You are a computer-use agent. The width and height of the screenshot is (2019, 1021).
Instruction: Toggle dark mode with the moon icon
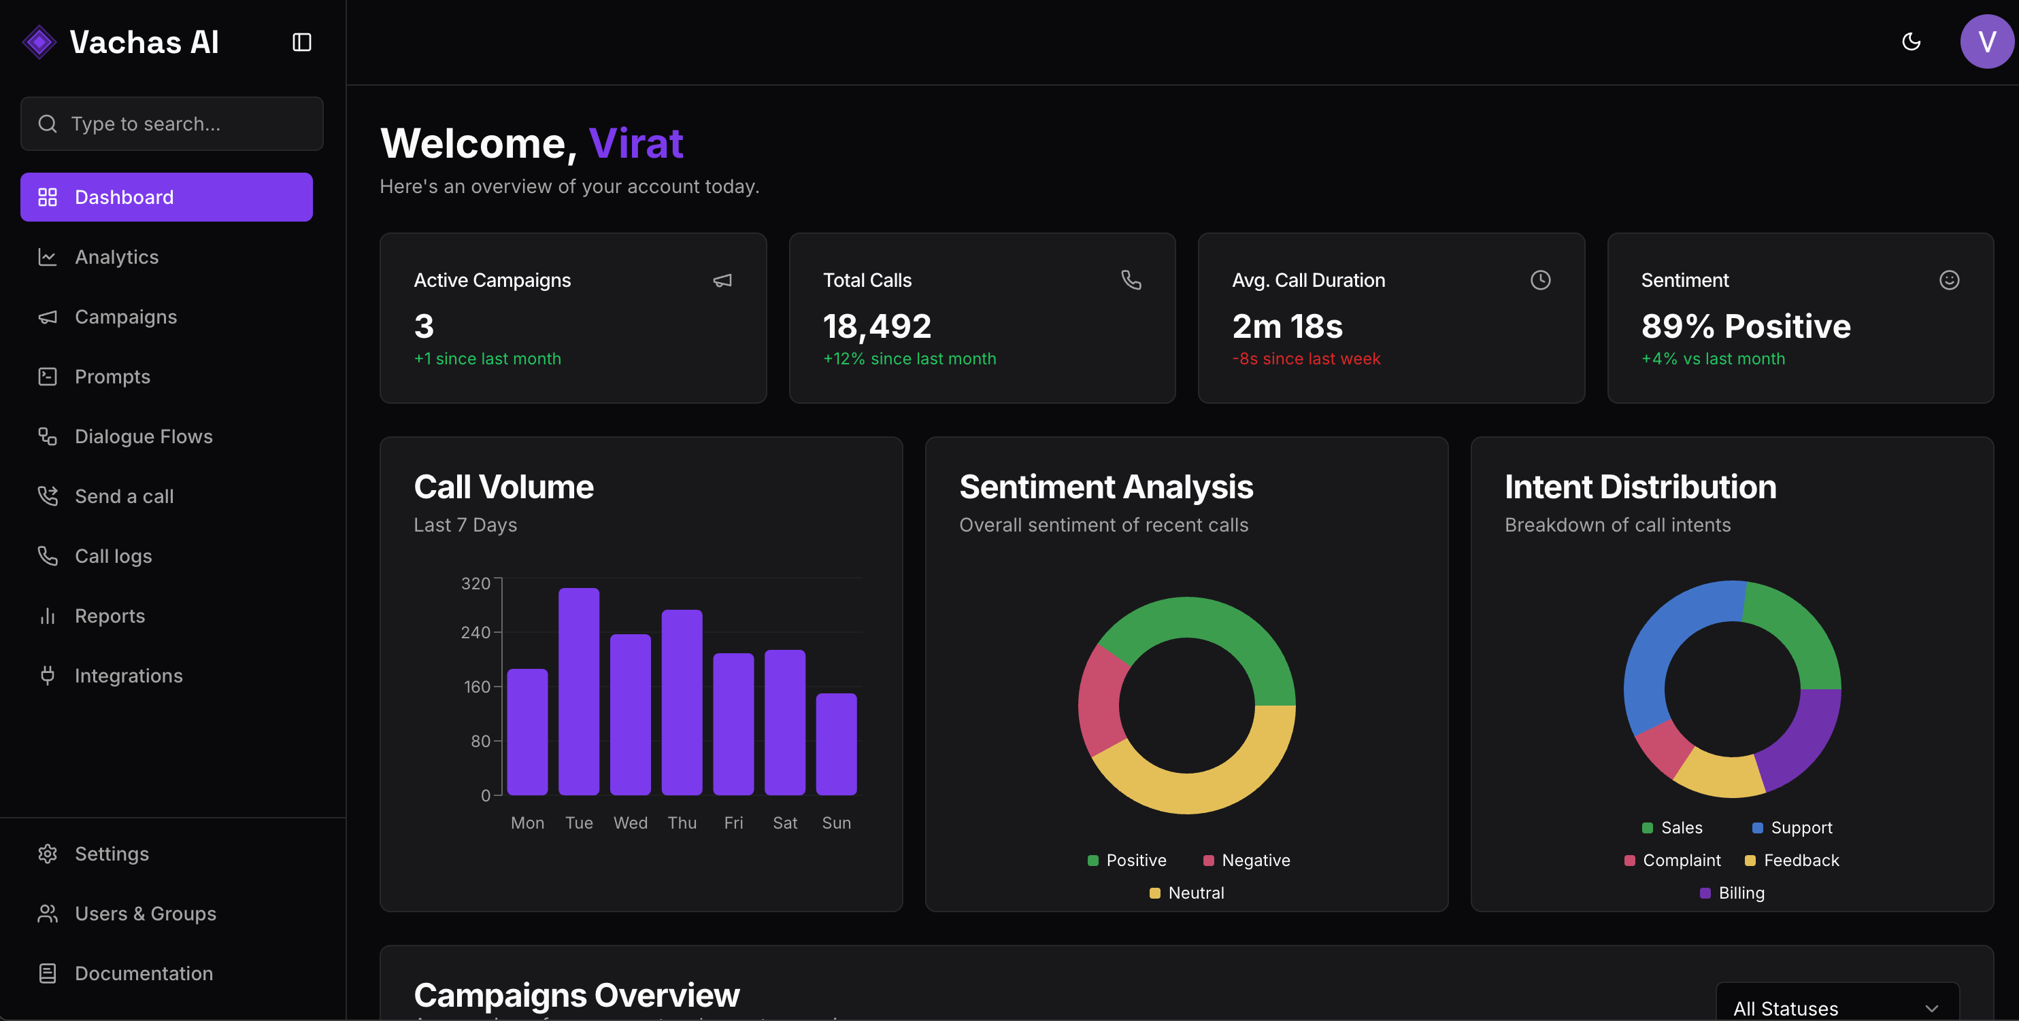click(x=1911, y=41)
